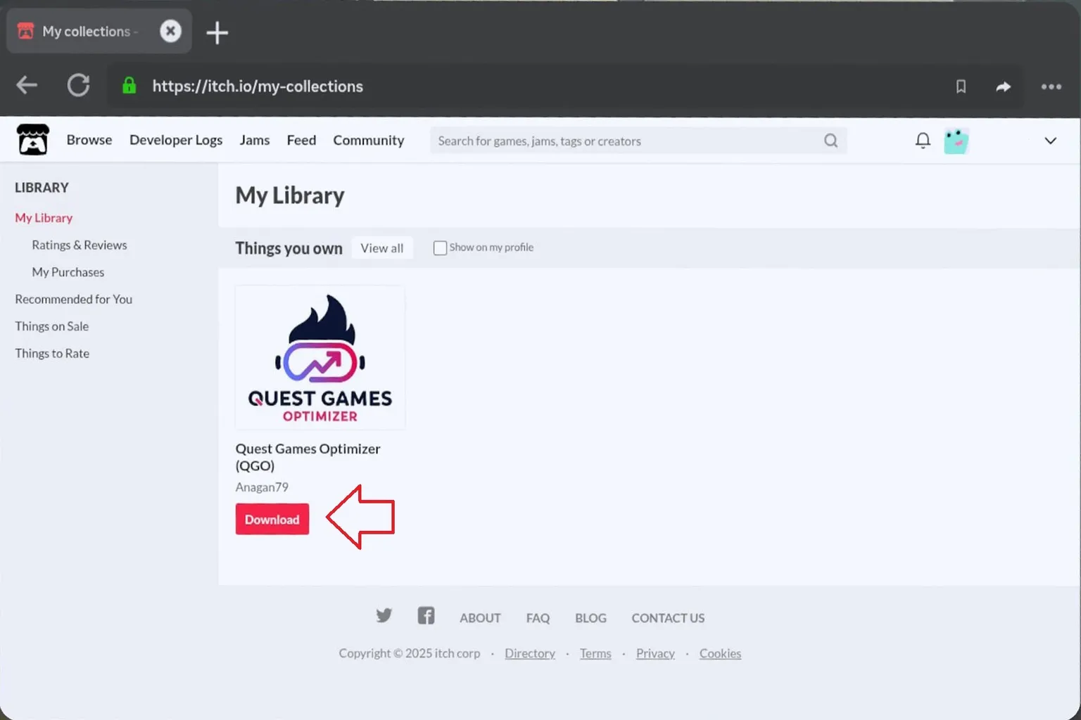Image resolution: width=1081 pixels, height=720 pixels.
Task: Download Quest Games Optimizer
Action: coord(272,520)
